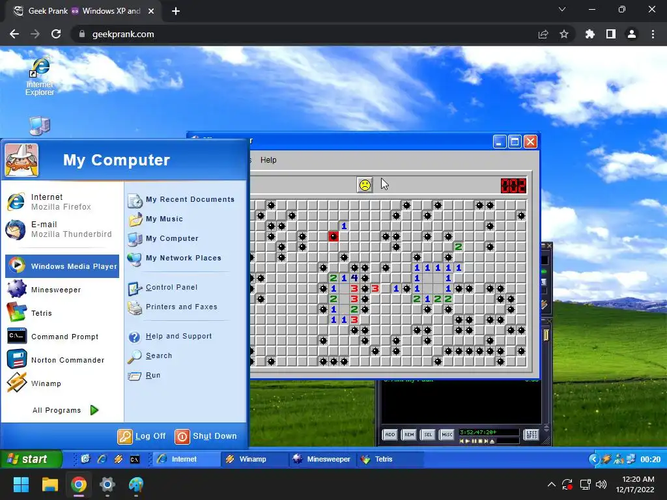Open Printers and Faxes
Image resolution: width=667 pixels, height=500 pixels.
(x=173, y=307)
